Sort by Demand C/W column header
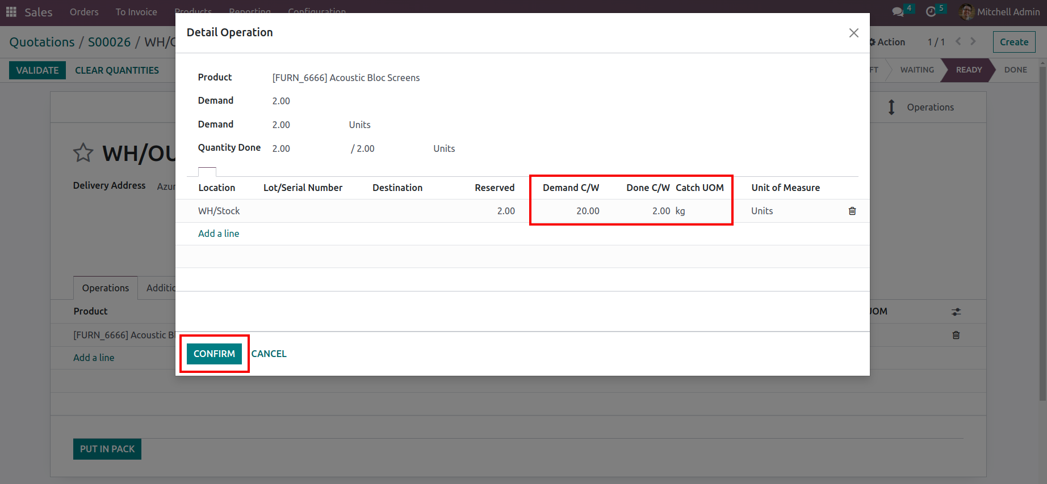 click(571, 188)
